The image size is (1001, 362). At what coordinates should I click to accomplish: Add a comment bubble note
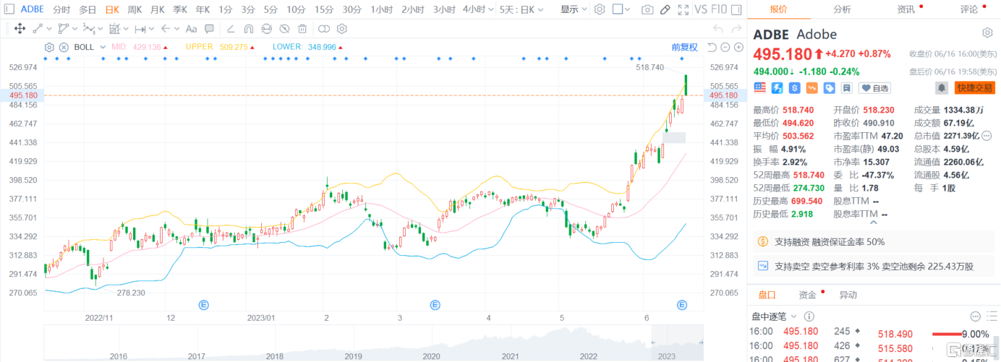209,29
